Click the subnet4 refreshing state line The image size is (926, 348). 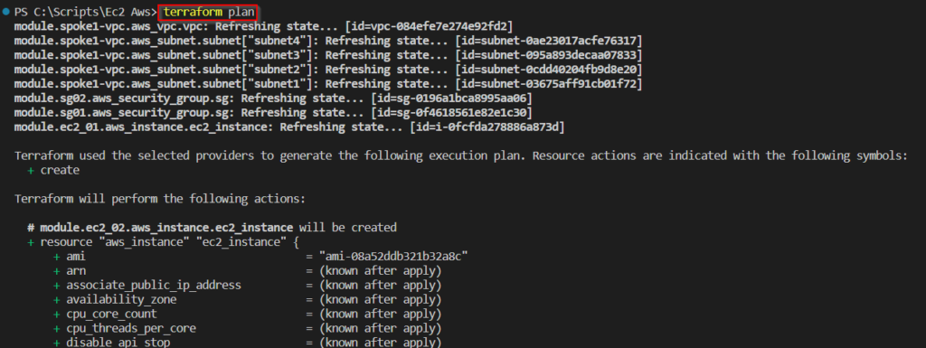click(x=328, y=41)
